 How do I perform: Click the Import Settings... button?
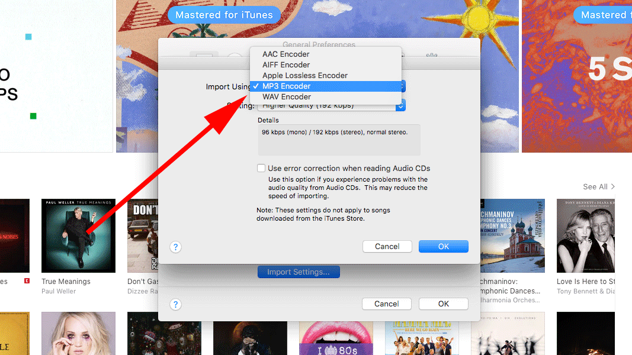tap(299, 272)
